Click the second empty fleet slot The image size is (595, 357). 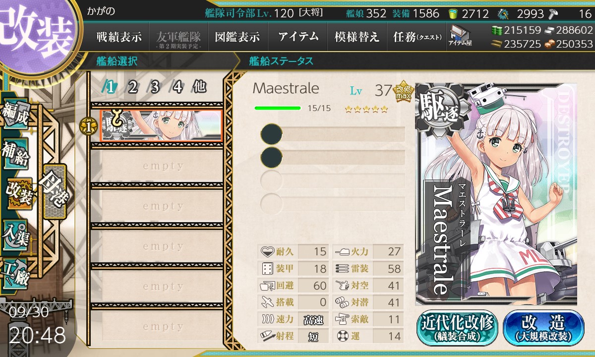coord(163,206)
